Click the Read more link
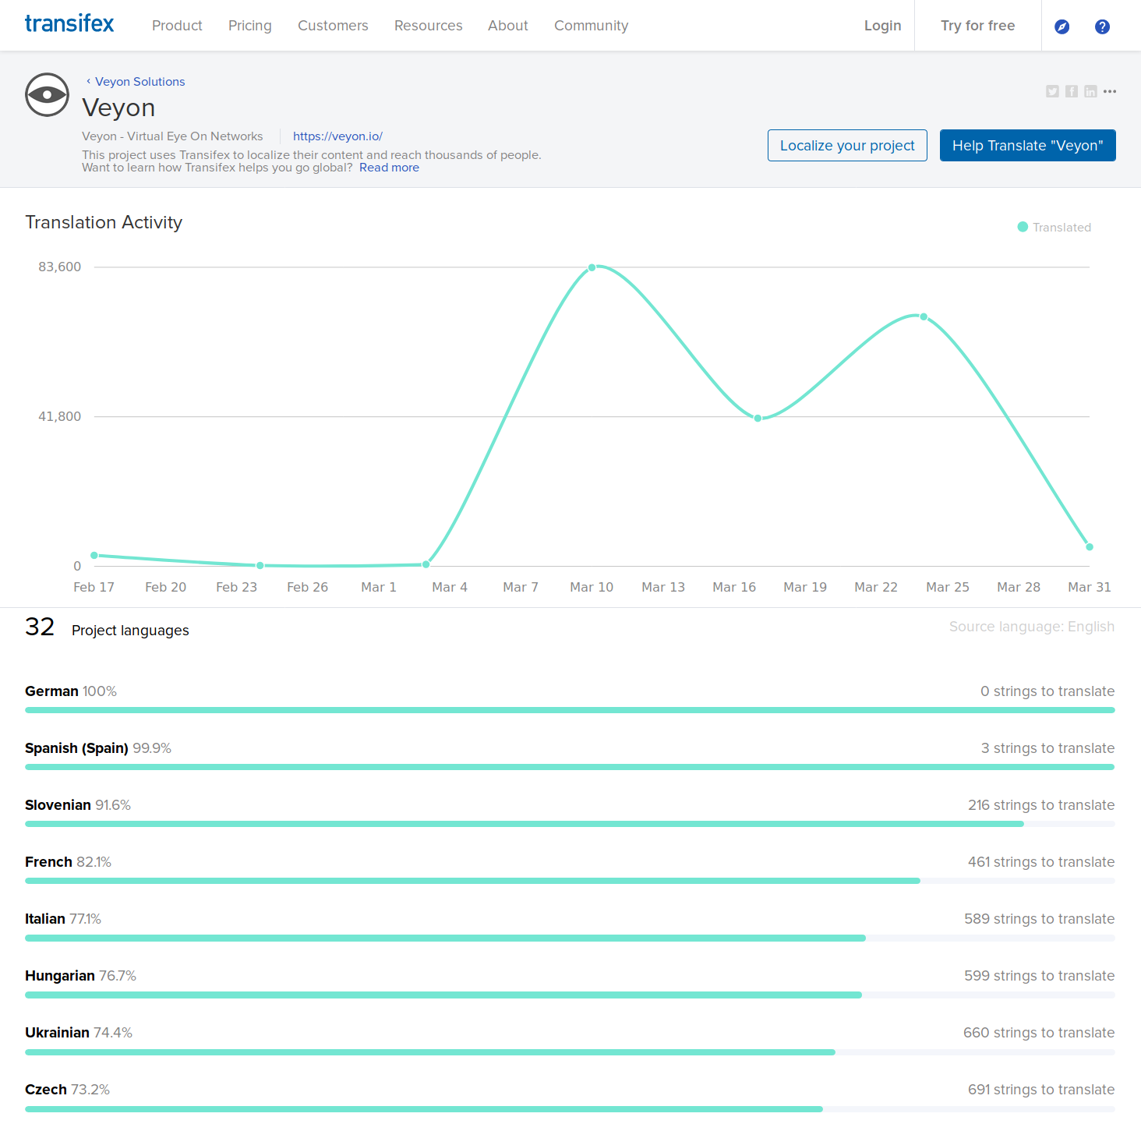1141x1131 pixels. click(389, 168)
